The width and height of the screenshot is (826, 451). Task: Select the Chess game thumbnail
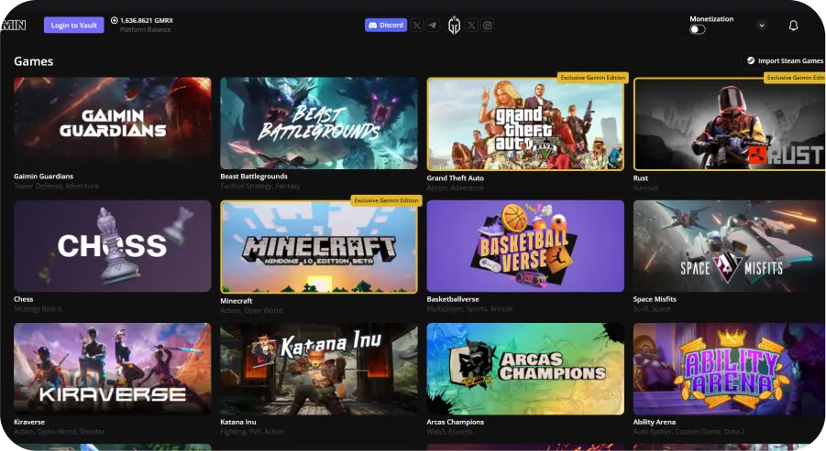[x=112, y=246]
